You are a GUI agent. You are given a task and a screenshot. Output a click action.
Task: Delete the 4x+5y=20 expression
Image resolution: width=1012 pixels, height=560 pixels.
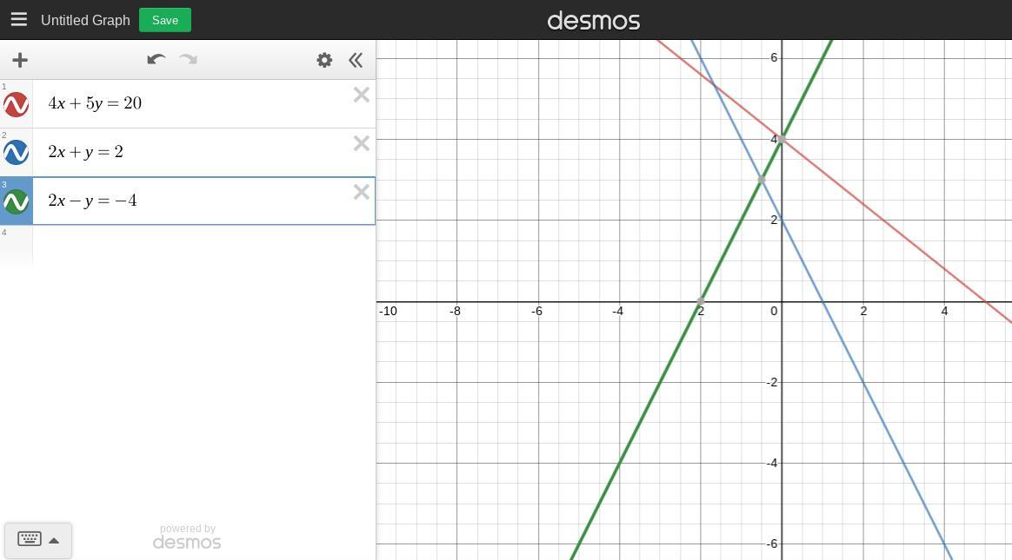[362, 95]
